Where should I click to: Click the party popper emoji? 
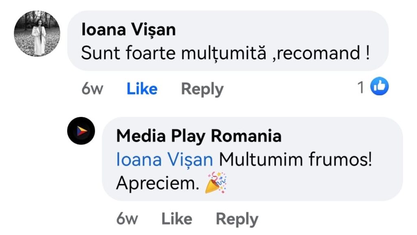(216, 183)
